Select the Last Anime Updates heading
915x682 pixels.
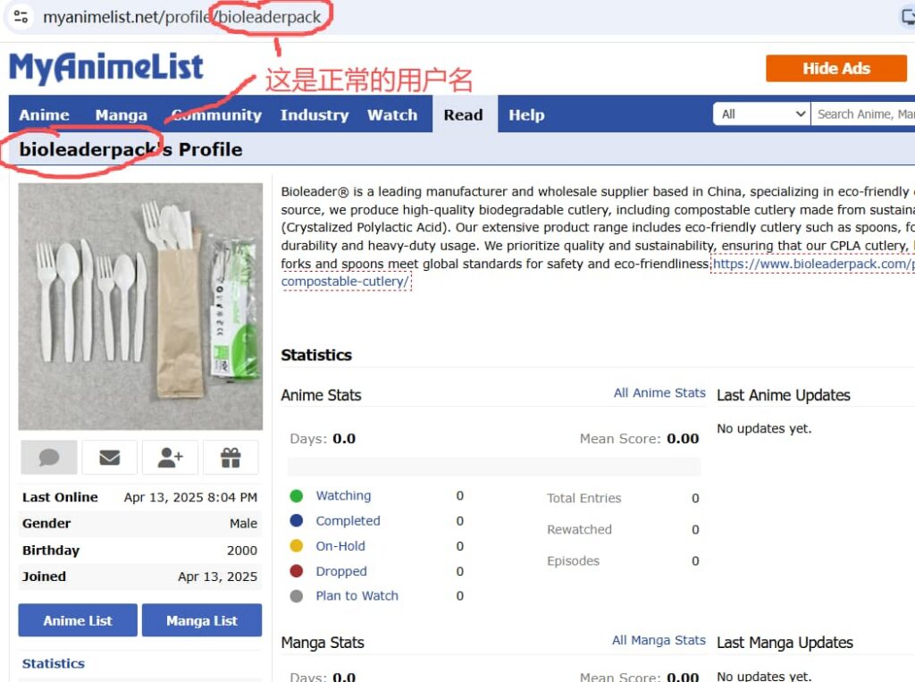[783, 395]
